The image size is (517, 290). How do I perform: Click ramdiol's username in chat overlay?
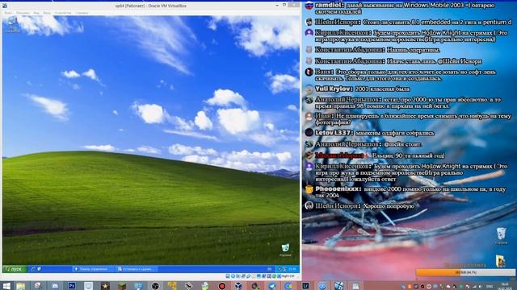330,6
